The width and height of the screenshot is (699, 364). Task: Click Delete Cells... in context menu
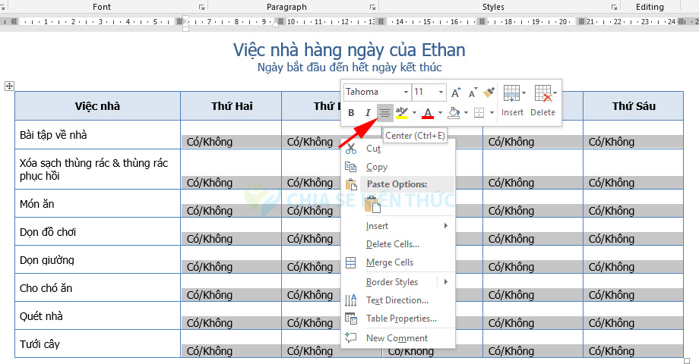392,244
